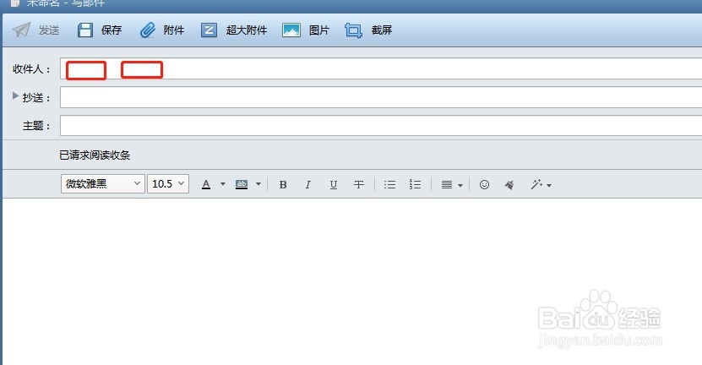Click the 图片 button label
The width and height of the screenshot is (702, 365).
(319, 30)
